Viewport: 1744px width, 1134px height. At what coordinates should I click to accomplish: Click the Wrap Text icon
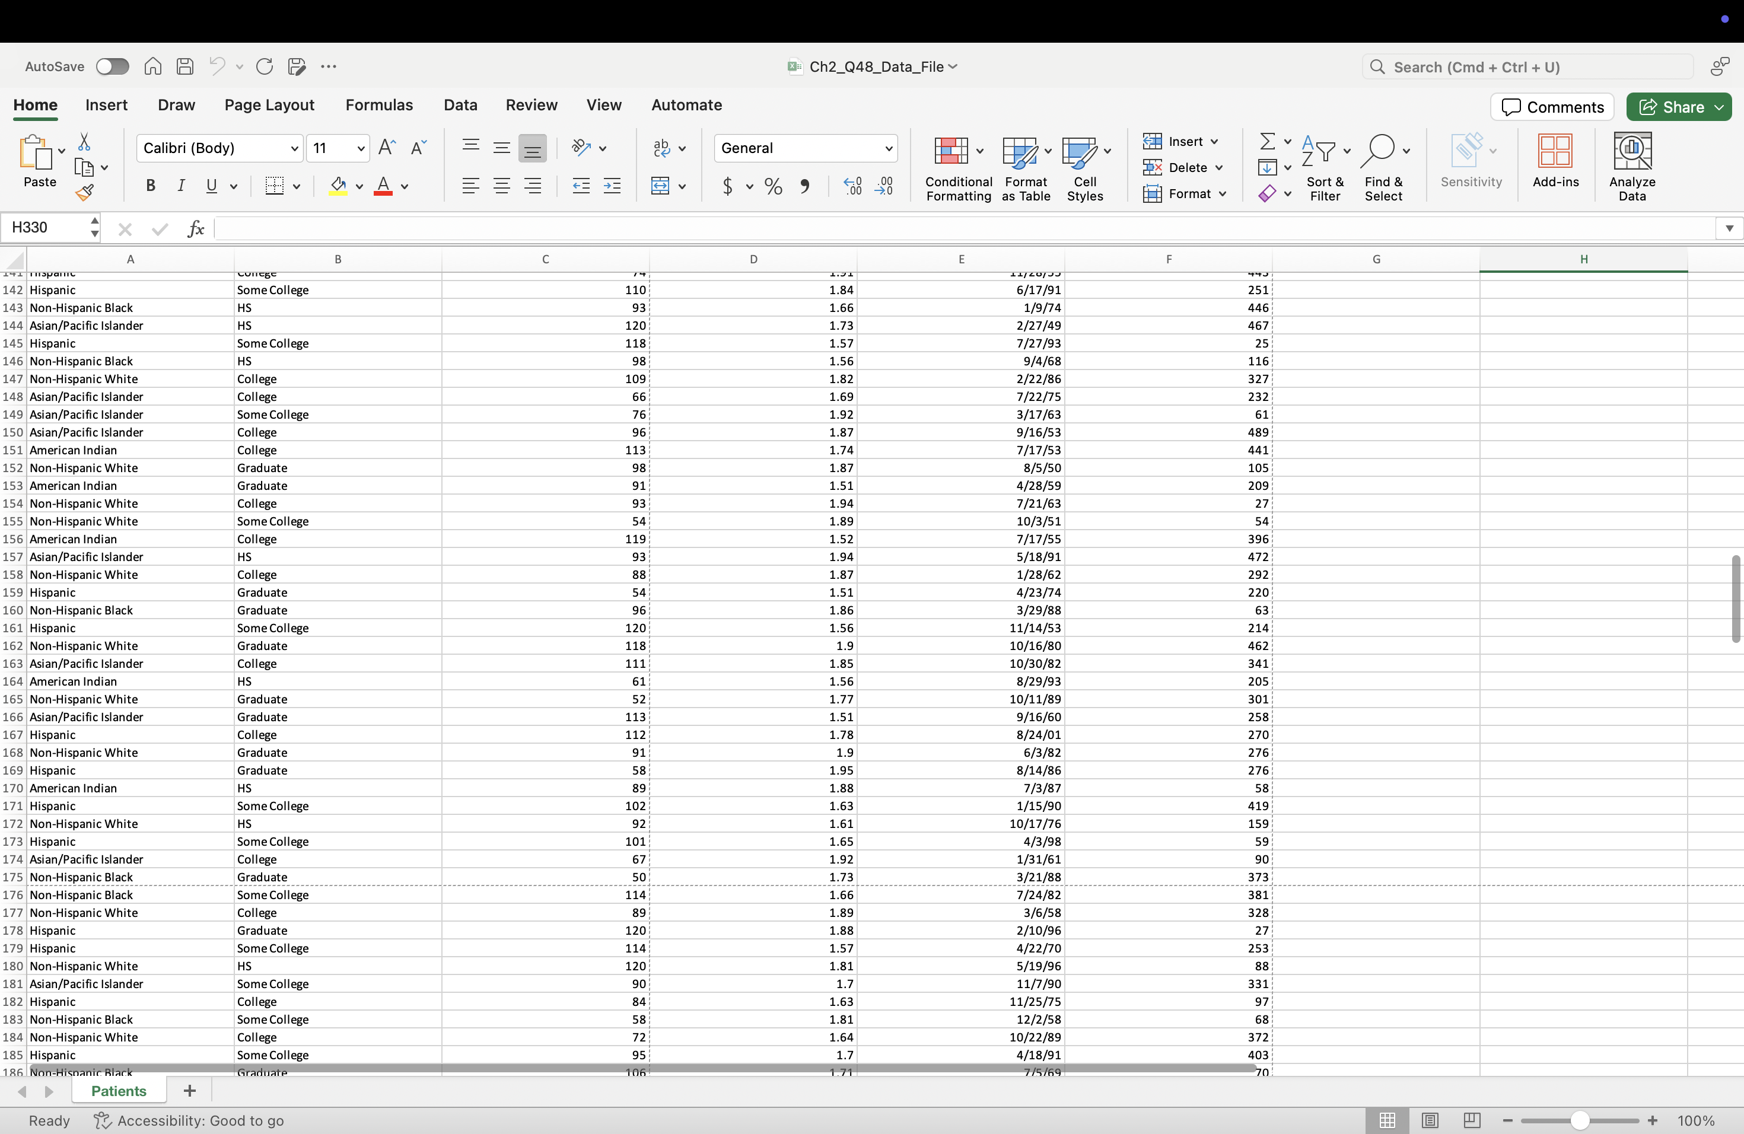pos(661,148)
